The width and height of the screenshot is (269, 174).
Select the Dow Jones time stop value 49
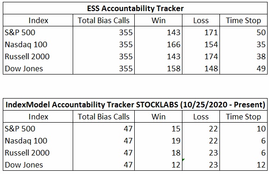[261, 68]
